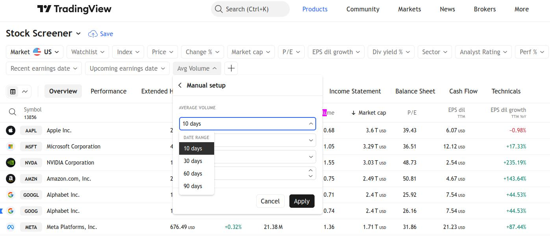This screenshot has width=550, height=238.
Task: Click the Amazon logo icon
Action: (11, 179)
